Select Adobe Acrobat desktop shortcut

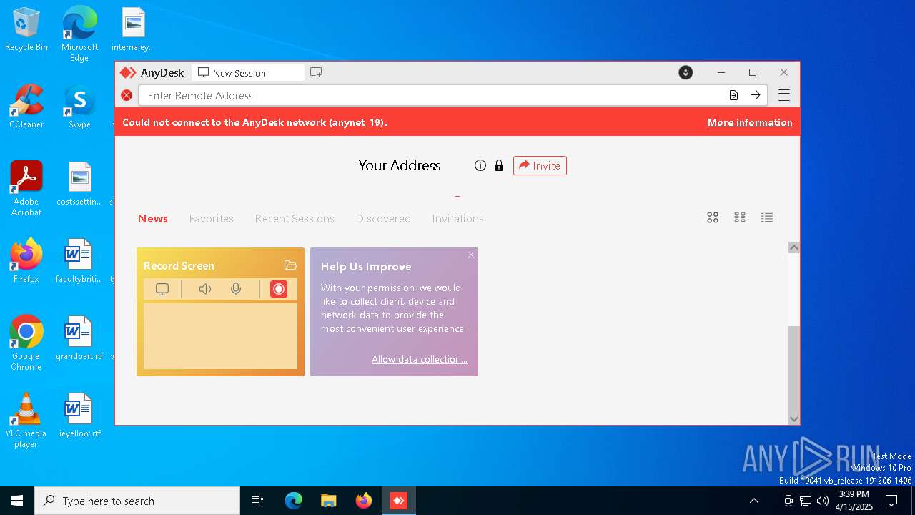[26, 189]
